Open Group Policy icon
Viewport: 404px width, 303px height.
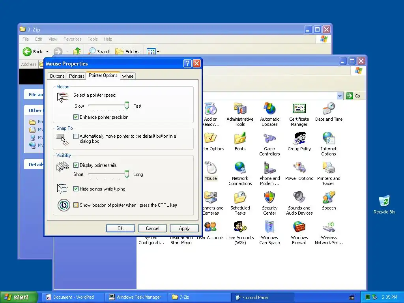point(299,142)
